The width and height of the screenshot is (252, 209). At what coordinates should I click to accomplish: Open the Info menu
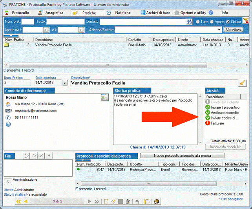pos(225,13)
